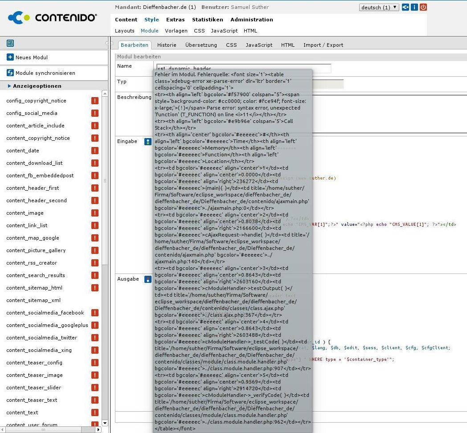Click the plus icon for Neues Modul
Image resolution: width=467 pixels, height=433 pixels.
pos(10,57)
